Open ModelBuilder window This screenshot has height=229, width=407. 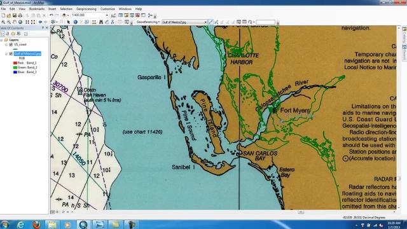click(x=150, y=15)
